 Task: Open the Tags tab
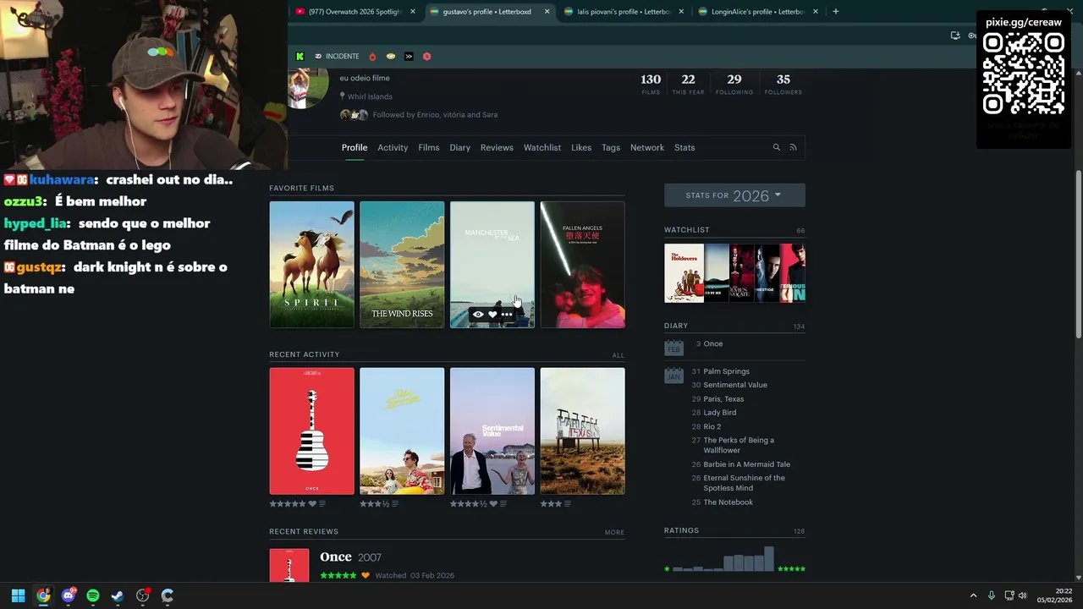[x=611, y=147]
